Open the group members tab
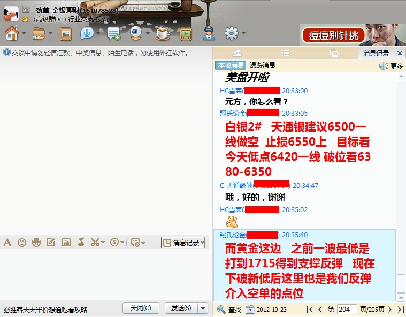 pyautogui.click(x=237, y=53)
